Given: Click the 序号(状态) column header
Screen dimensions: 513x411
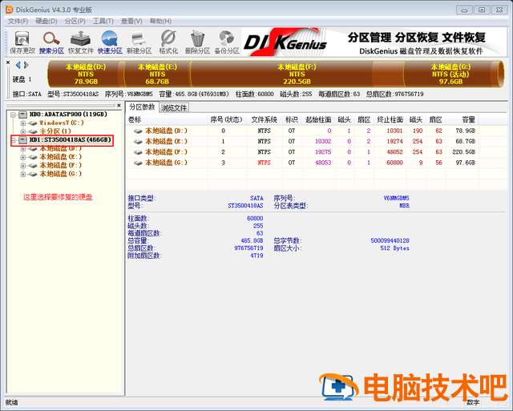Looking at the screenshot, I should (227, 119).
